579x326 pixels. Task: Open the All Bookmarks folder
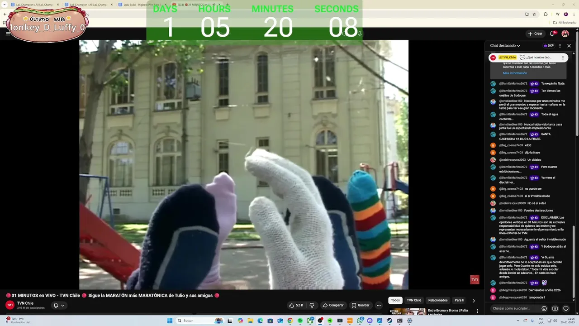[564, 22]
